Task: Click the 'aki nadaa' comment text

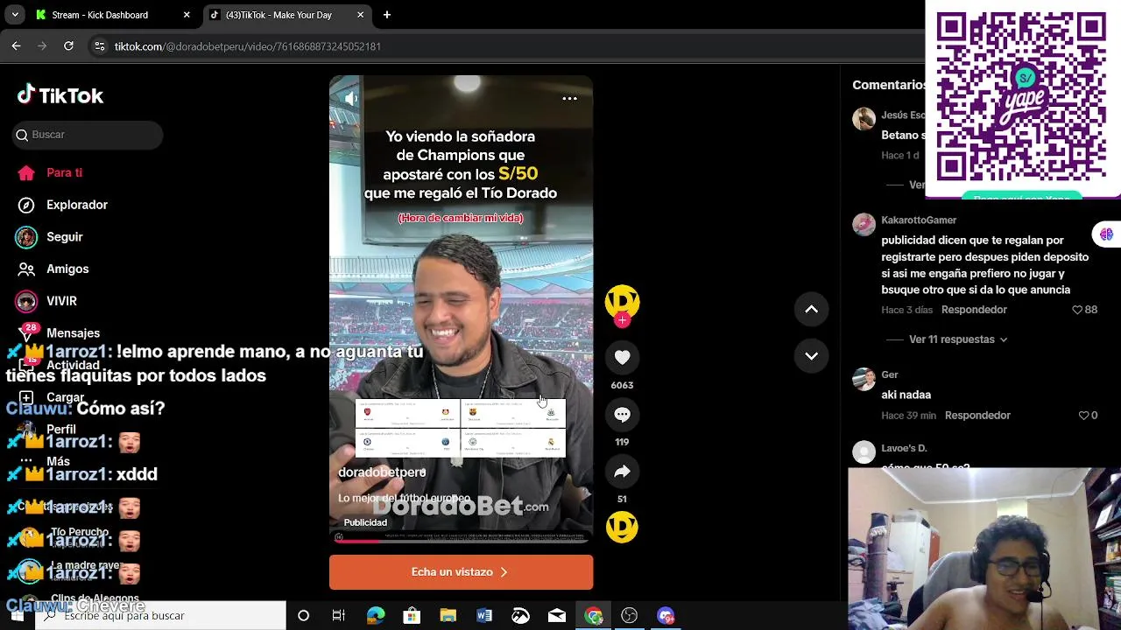Action: [x=906, y=395]
